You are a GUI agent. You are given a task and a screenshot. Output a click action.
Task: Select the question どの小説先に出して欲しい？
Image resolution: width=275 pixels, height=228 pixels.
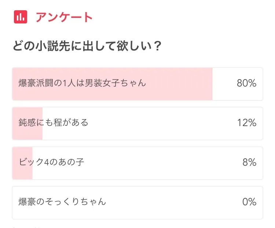click(87, 46)
